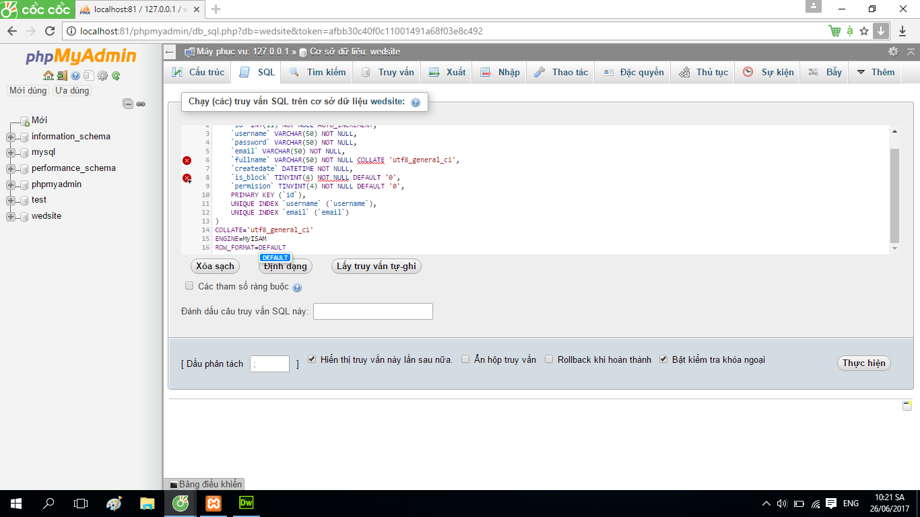The image size is (920, 517).
Task: Open the Cấu trúc tab
Action: point(197,72)
